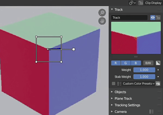163x115 pixels.
Task: Toggle lock selection icon beside Clip Display
Action: (141, 3)
